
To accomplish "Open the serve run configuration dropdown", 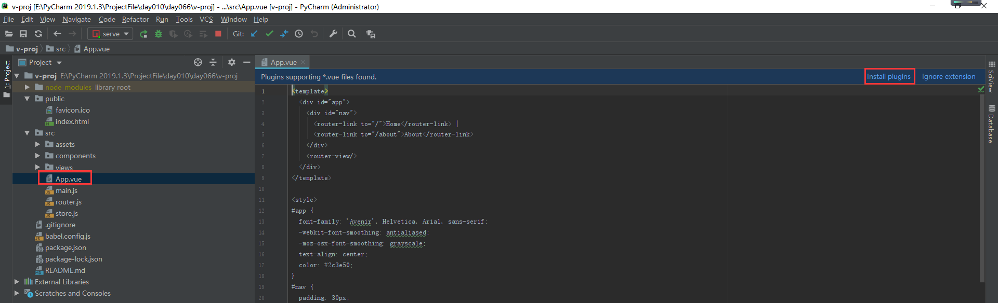I will click(110, 34).
